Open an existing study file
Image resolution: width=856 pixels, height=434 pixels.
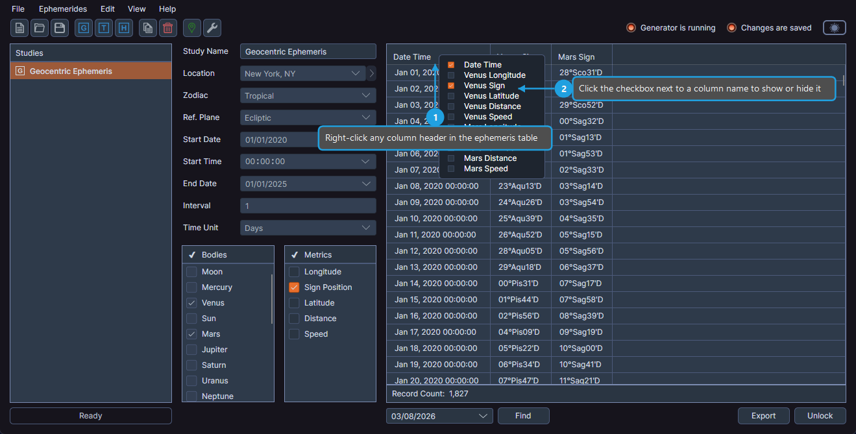40,28
